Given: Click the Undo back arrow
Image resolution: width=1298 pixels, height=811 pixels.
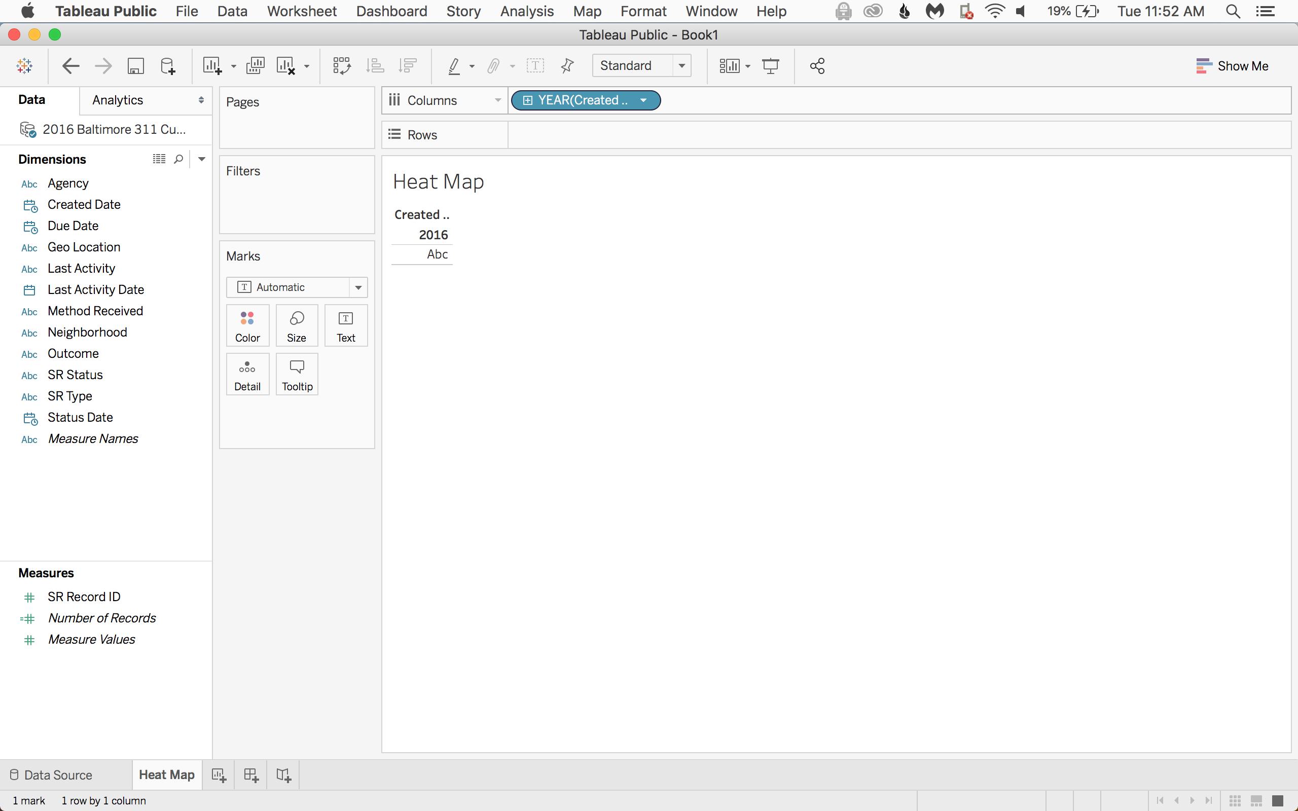Looking at the screenshot, I should [x=70, y=66].
